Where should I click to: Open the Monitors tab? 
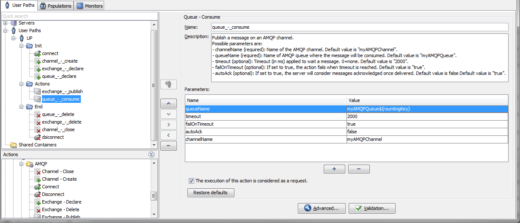click(x=89, y=6)
